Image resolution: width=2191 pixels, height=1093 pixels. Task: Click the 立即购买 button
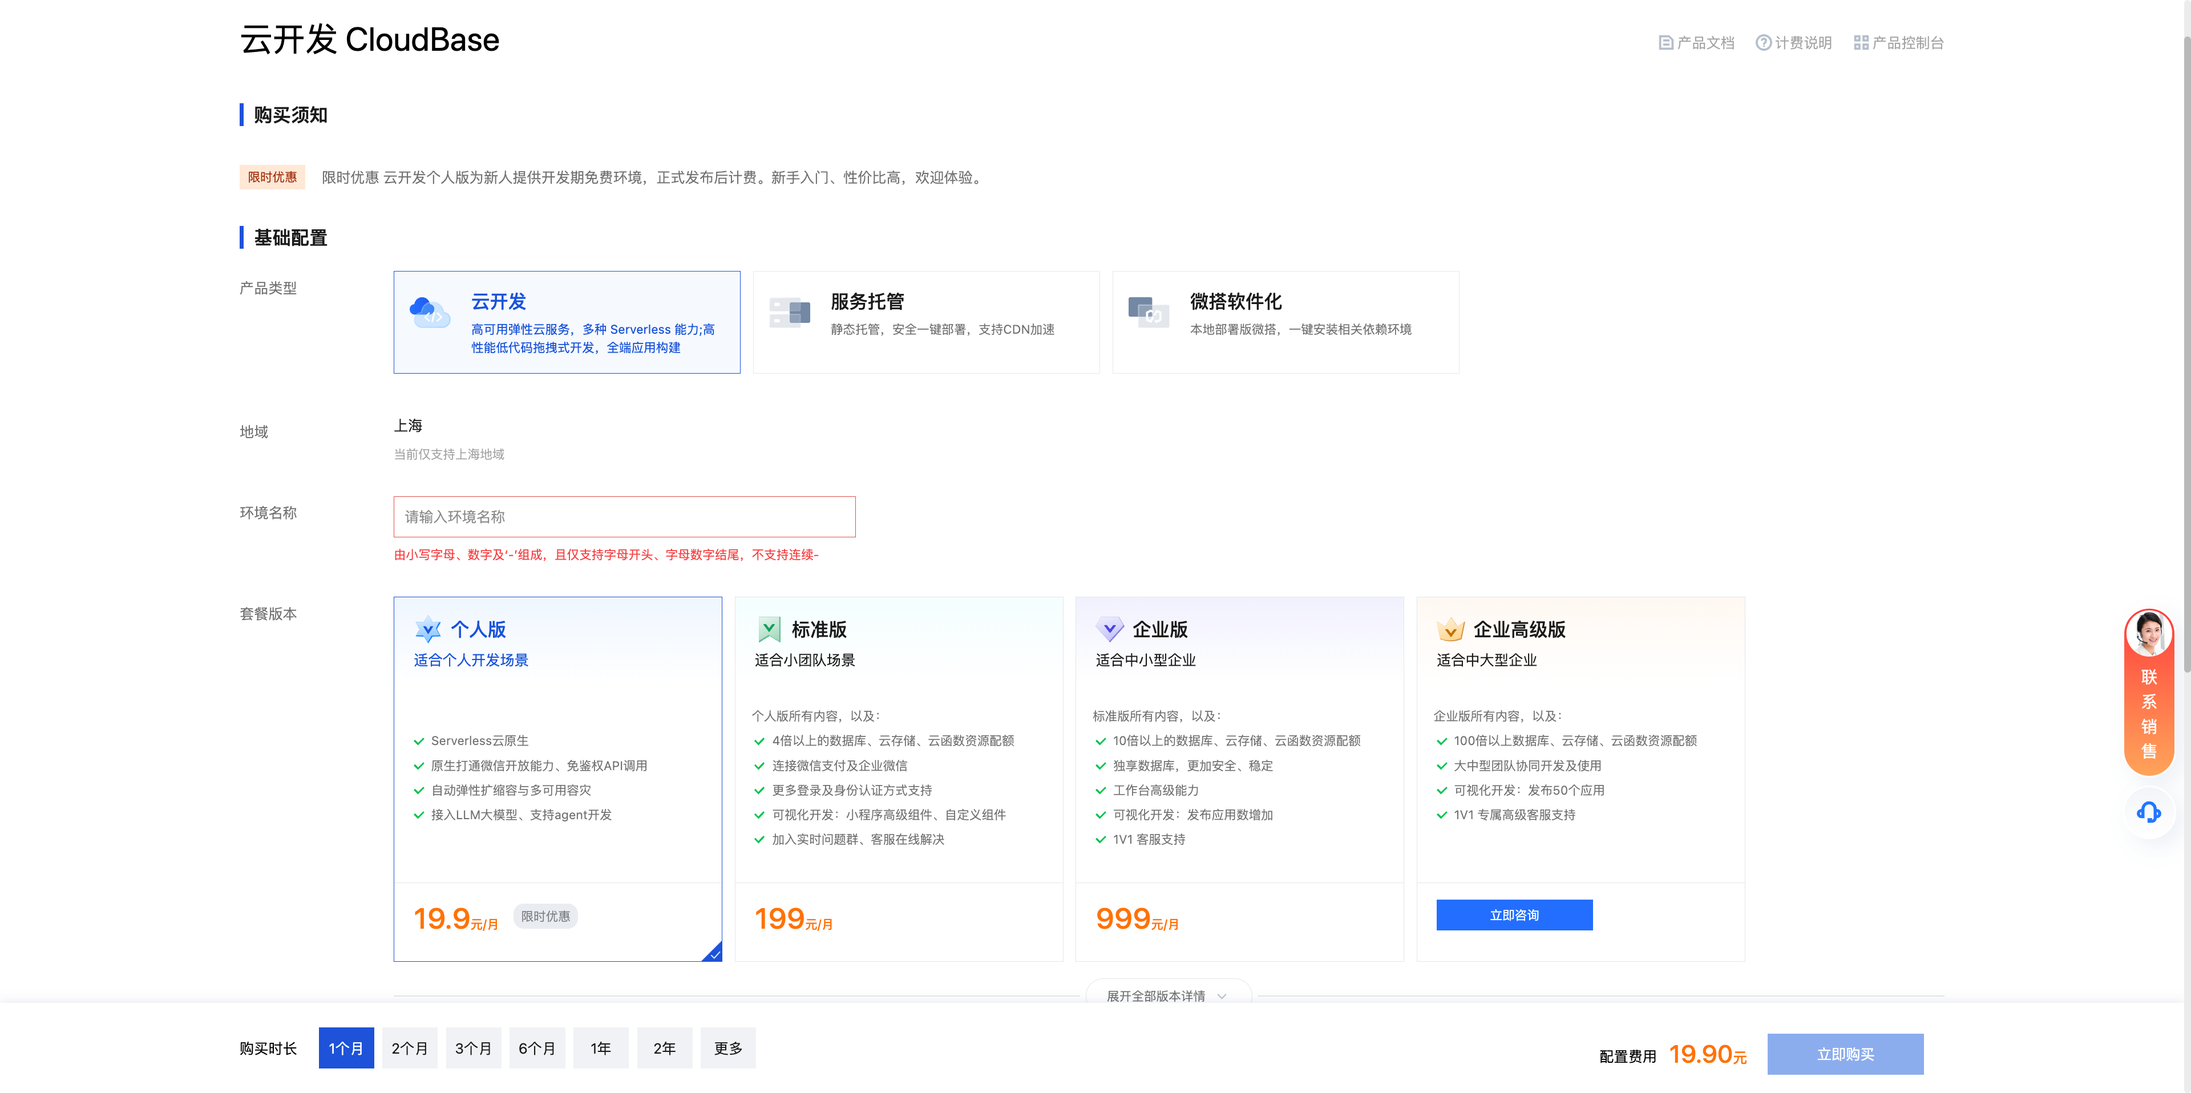(x=1845, y=1054)
